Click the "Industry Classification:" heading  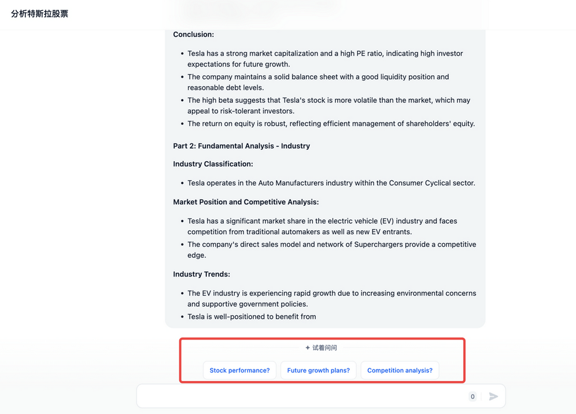click(x=213, y=164)
